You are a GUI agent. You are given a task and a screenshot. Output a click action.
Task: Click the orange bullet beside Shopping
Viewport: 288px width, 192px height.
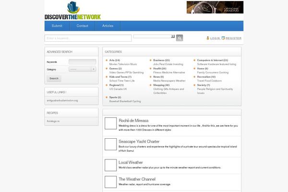(x=151, y=85)
